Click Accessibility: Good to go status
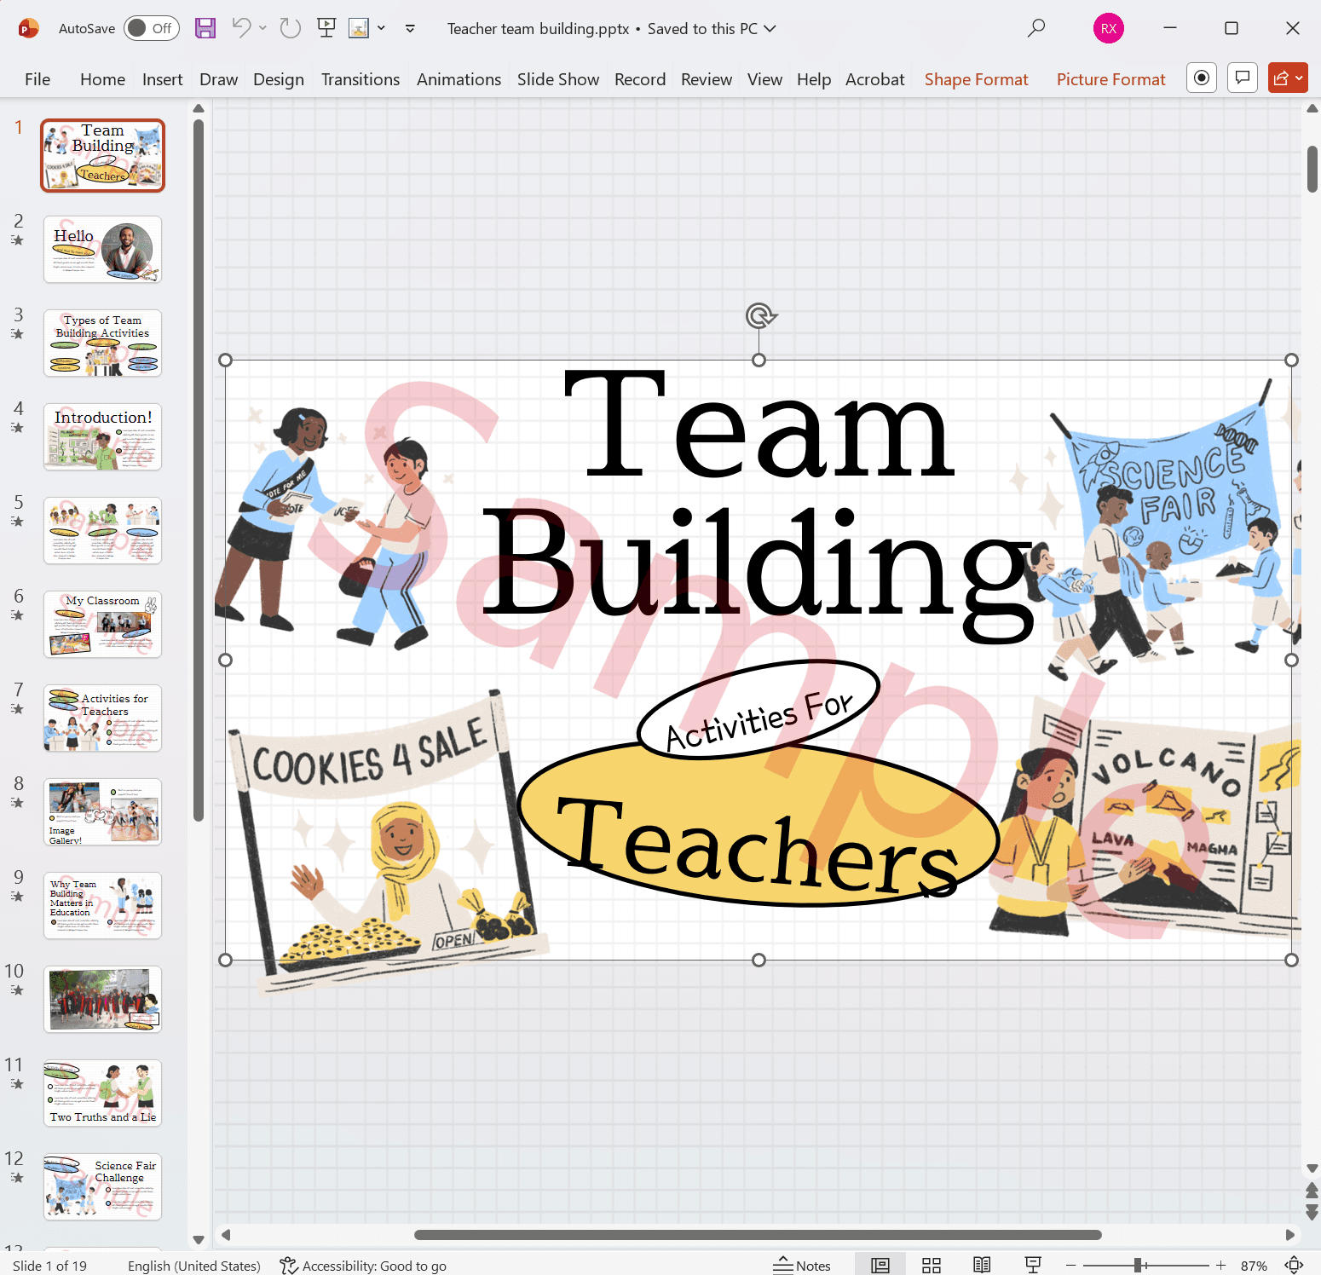Viewport: 1321px width, 1275px height. (363, 1266)
